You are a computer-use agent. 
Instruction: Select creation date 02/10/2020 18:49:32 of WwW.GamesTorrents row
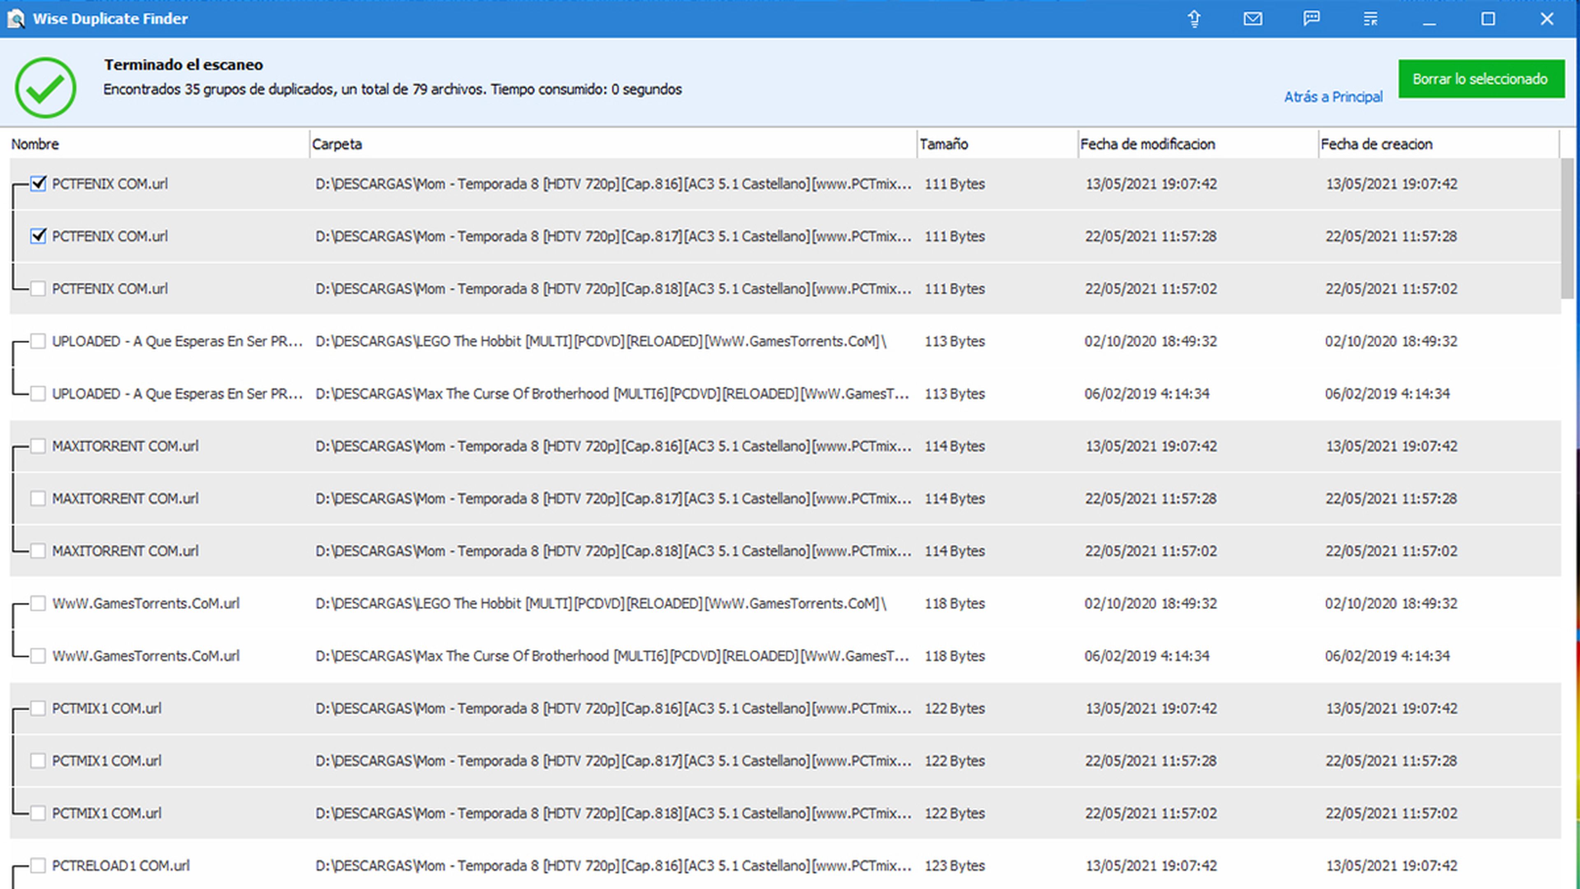click(1391, 603)
